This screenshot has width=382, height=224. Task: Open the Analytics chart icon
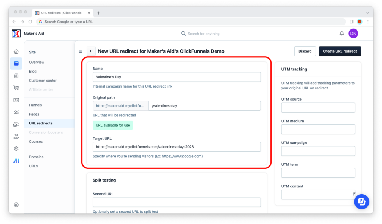pos(16,112)
